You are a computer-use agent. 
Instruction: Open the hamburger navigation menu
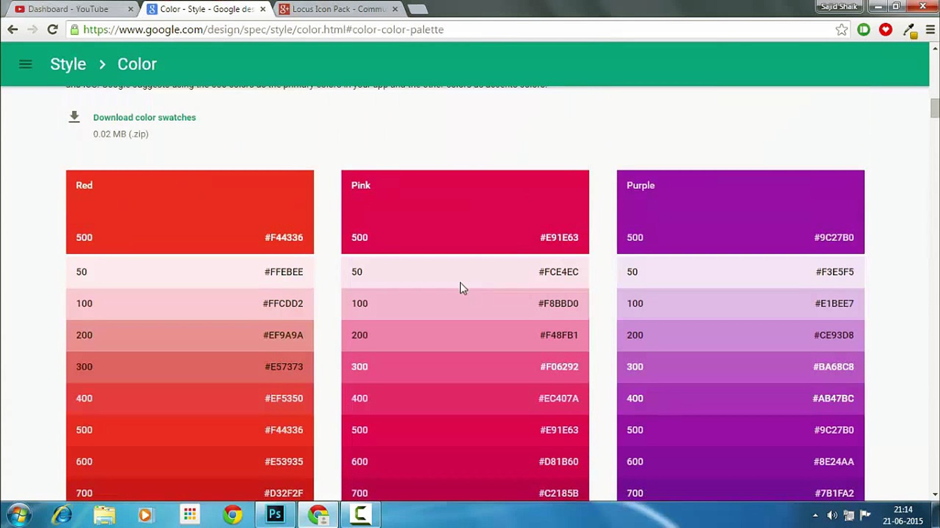tap(25, 64)
